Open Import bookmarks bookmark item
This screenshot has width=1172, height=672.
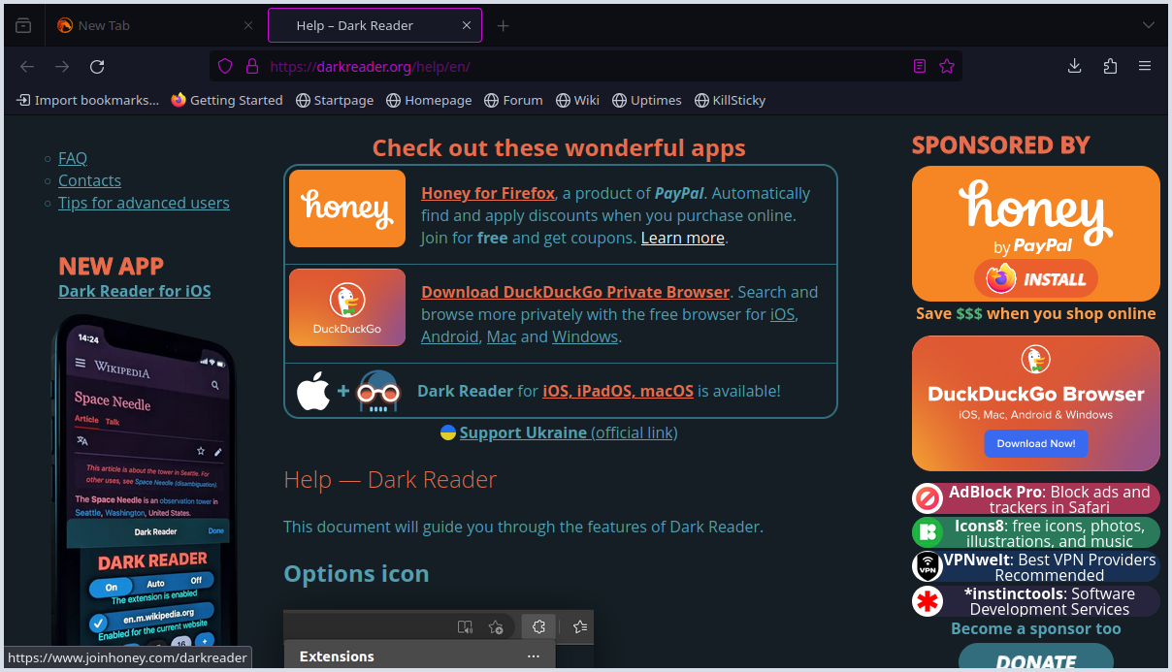pyautogui.click(x=87, y=100)
